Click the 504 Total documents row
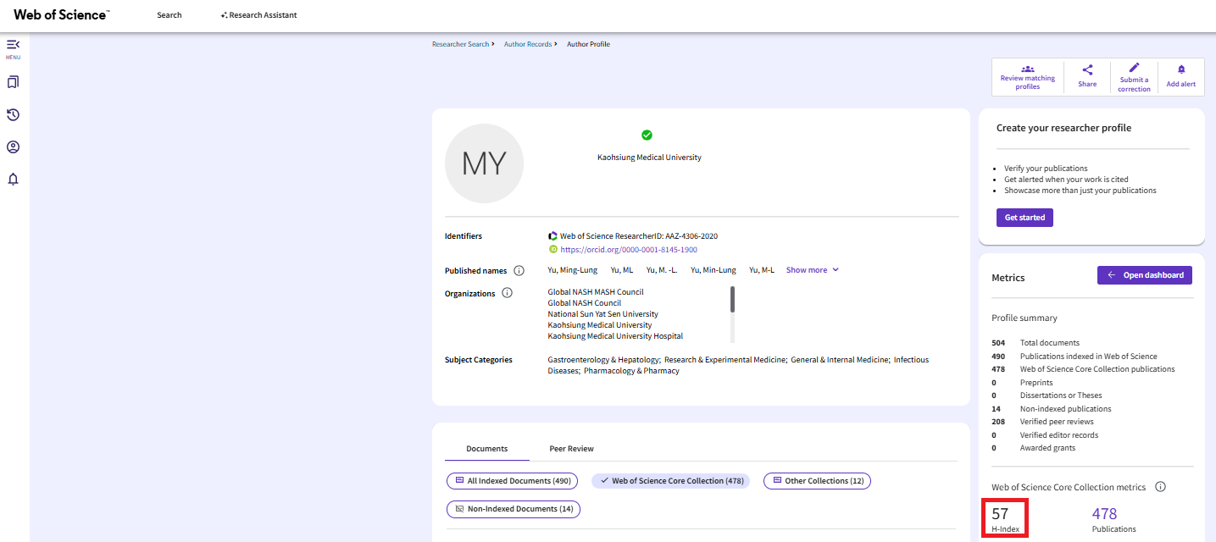This screenshot has height=542, width=1216. pyautogui.click(x=1036, y=343)
